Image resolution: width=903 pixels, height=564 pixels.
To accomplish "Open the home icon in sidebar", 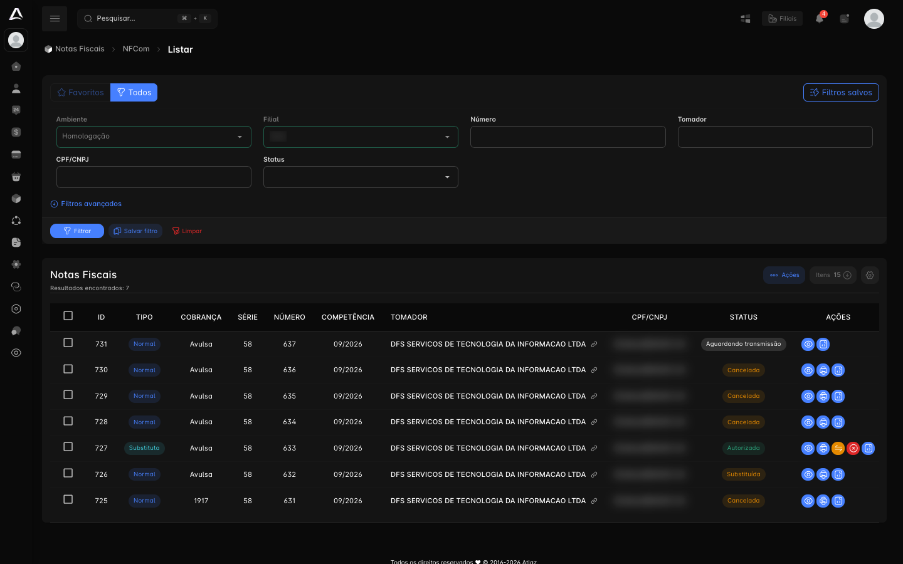I will 16,66.
